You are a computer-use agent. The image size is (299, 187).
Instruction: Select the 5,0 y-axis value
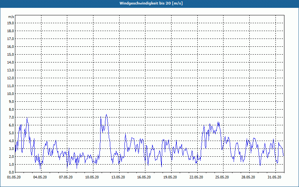tap(11, 133)
